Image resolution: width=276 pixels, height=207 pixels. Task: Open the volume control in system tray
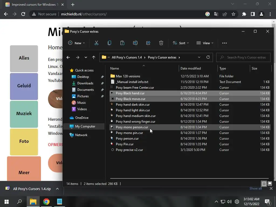pyautogui.click(x=229, y=202)
